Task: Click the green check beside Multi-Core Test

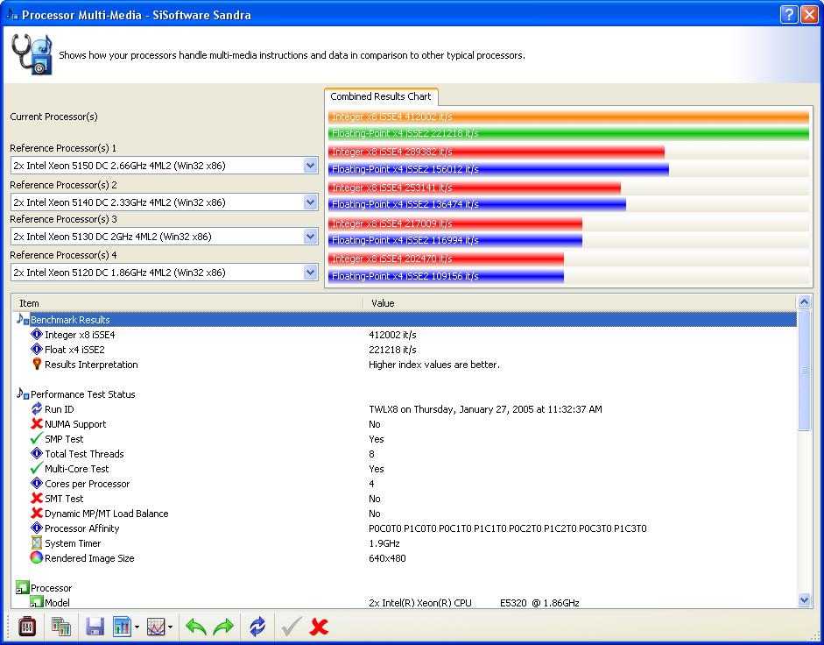Action: tap(36, 468)
